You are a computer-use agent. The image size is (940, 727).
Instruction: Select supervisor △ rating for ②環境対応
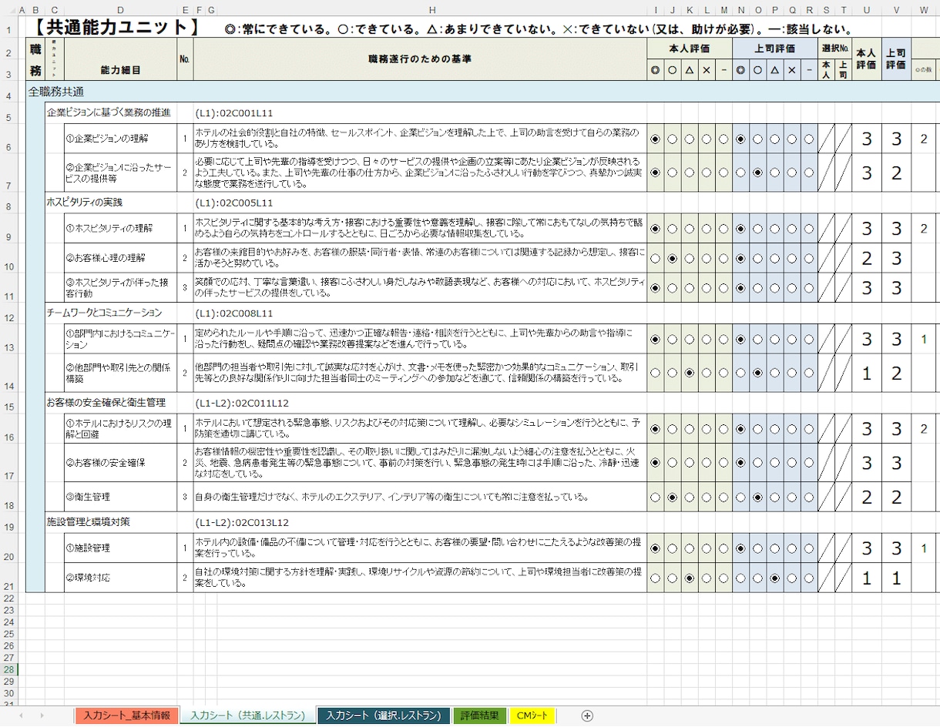(774, 578)
